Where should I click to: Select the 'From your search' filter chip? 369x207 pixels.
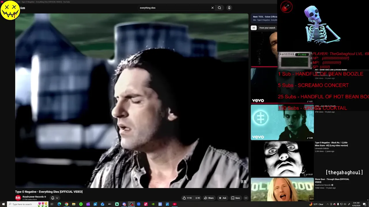[267, 28]
